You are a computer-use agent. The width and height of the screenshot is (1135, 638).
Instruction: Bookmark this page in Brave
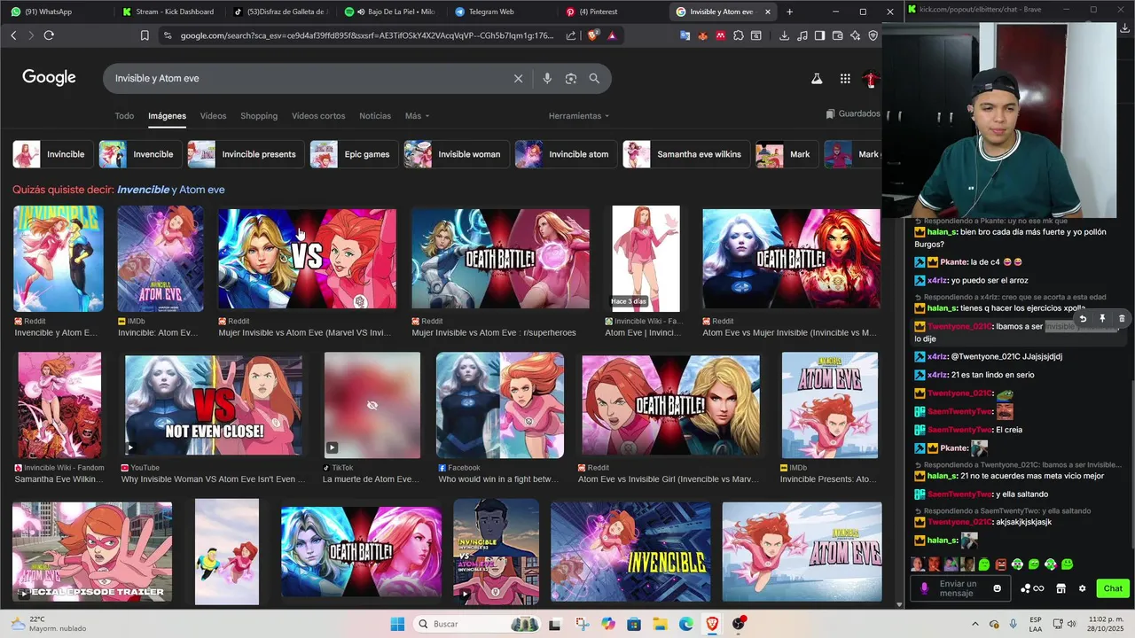pyautogui.click(x=145, y=35)
